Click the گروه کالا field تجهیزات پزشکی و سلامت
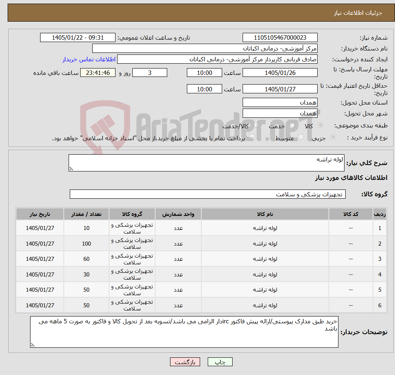This screenshot has height=375, width=395. pyautogui.click(x=208, y=194)
